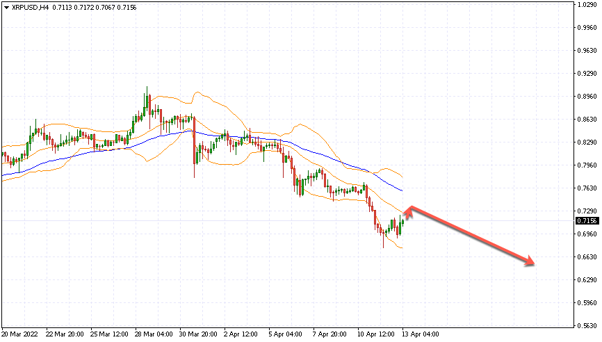Select the upper Bollinger band's right end
Image resolution: width=602 pixels, height=342 pixels.
[402, 175]
